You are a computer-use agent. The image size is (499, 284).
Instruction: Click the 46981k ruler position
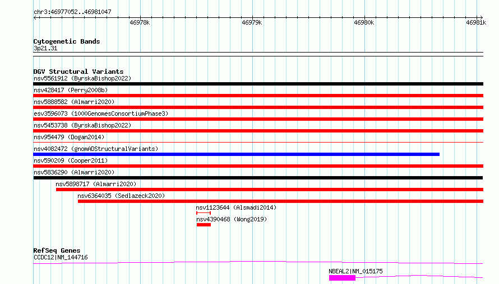point(476,22)
